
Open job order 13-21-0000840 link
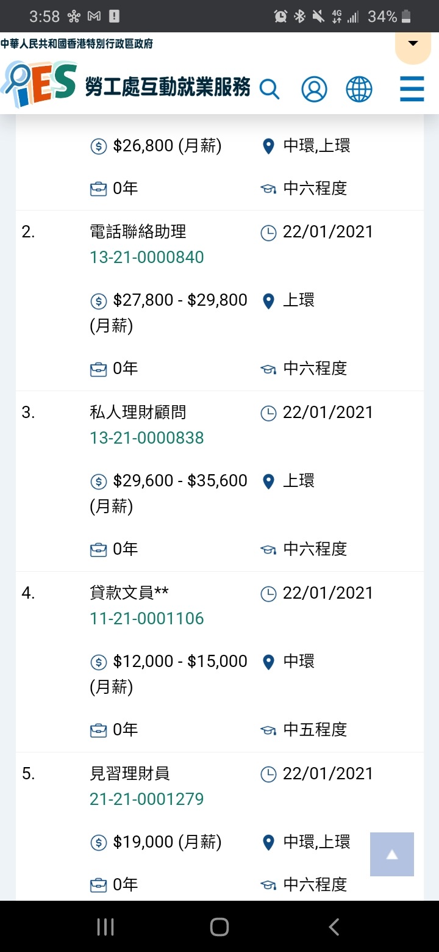coord(147,258)
